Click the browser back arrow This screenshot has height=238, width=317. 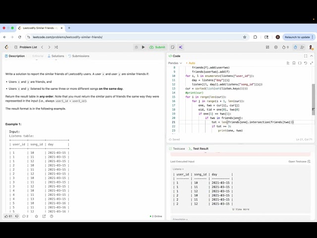pyautogui.click(x=4, y=37)
